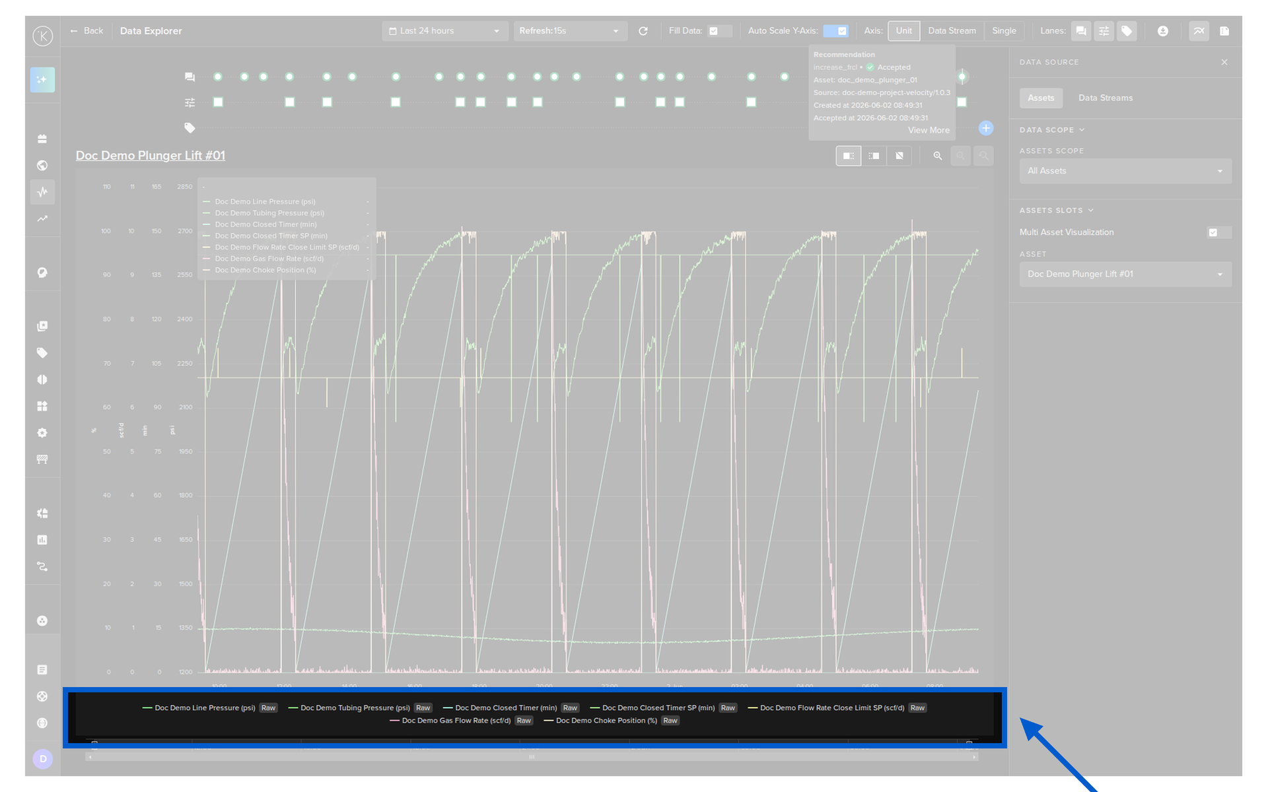Open the tag icon in left sidebar

42,353
